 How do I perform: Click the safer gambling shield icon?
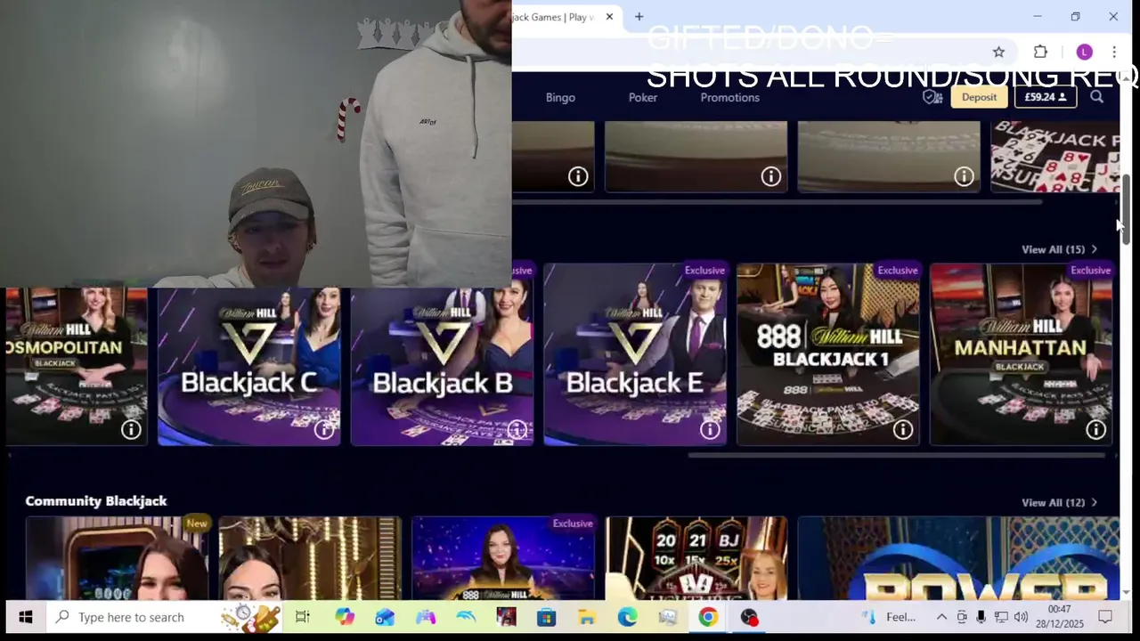click(932, 97)
